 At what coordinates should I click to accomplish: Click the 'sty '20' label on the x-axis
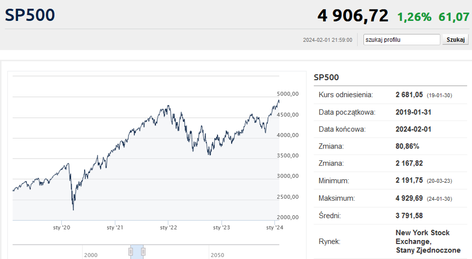click(61, 228)
